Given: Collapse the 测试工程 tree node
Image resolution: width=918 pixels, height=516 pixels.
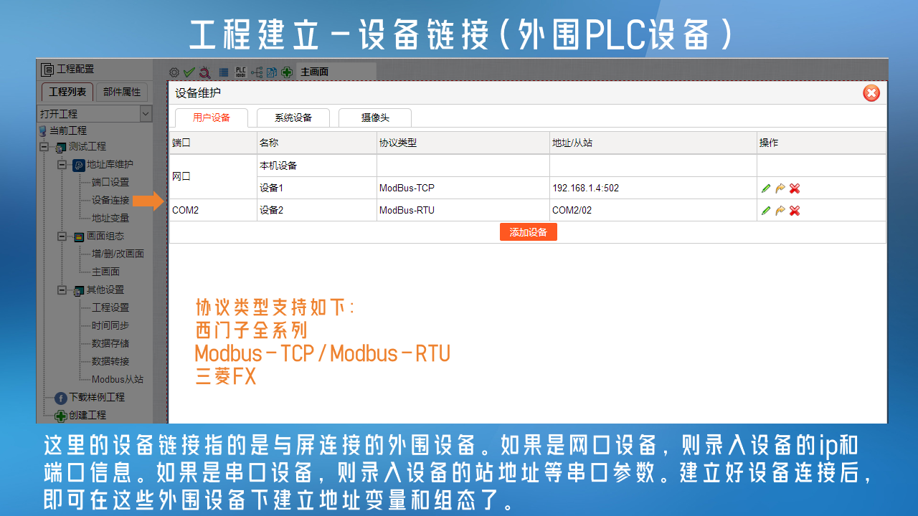Looking at the screenshot, I should 44,147.
